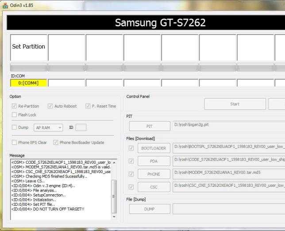
Task: Click the ID input field next to Dump
Action: 81,127
